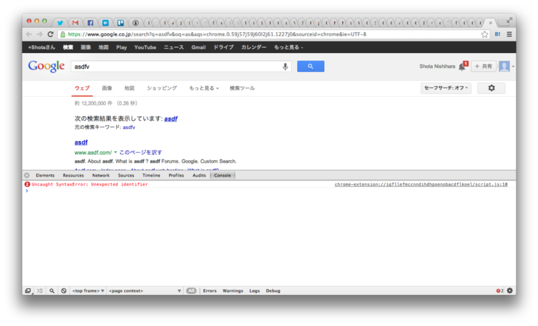The width and height of the screenshot is (538, 326).
Task: Select 画像 in the black Google bar
Action: [86, 47]
